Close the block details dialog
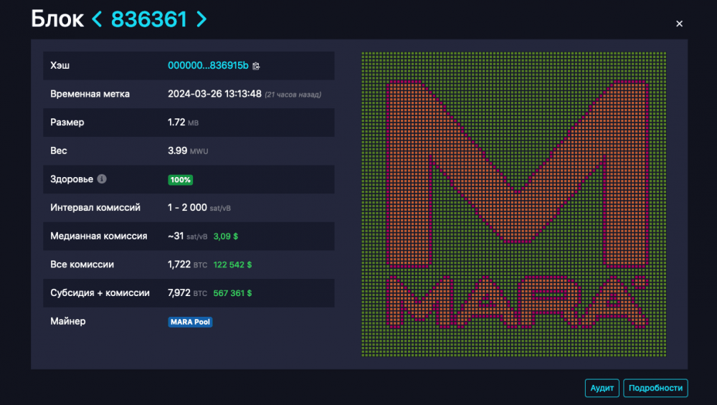Screen dimensions: 717x405 point(679,24)
